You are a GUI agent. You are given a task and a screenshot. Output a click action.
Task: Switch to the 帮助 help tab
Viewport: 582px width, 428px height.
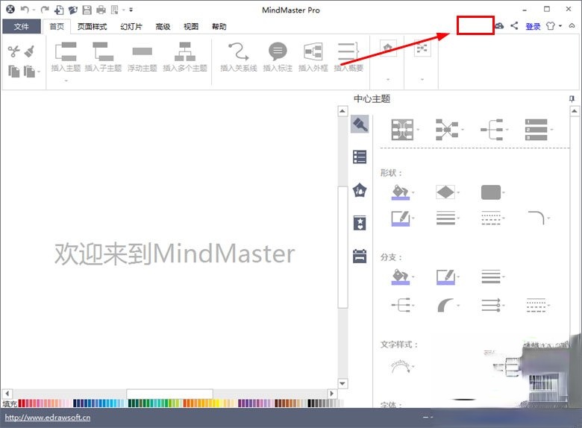pyautogui.click(x=219, y=26)
